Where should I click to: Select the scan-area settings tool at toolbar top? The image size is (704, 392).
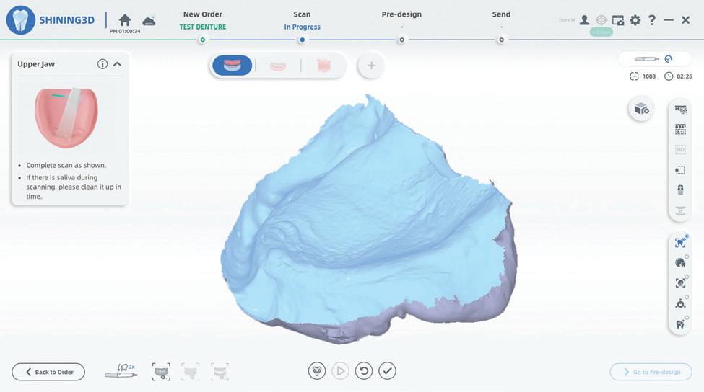[681, 110]
